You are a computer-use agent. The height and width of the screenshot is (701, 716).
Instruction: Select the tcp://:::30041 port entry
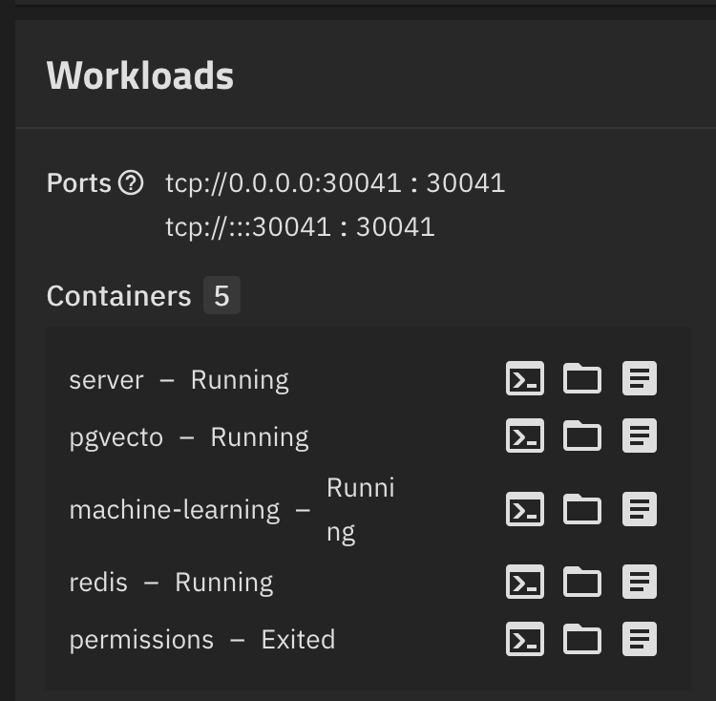[x=300, y=227]
